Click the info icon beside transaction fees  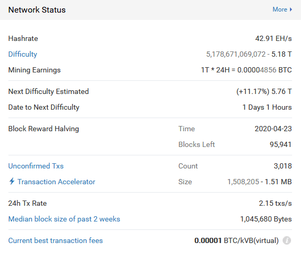pos(287,240)
